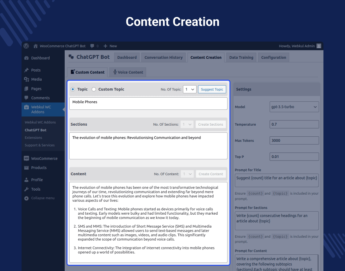Select the Topic radio button

click(73, 89)
